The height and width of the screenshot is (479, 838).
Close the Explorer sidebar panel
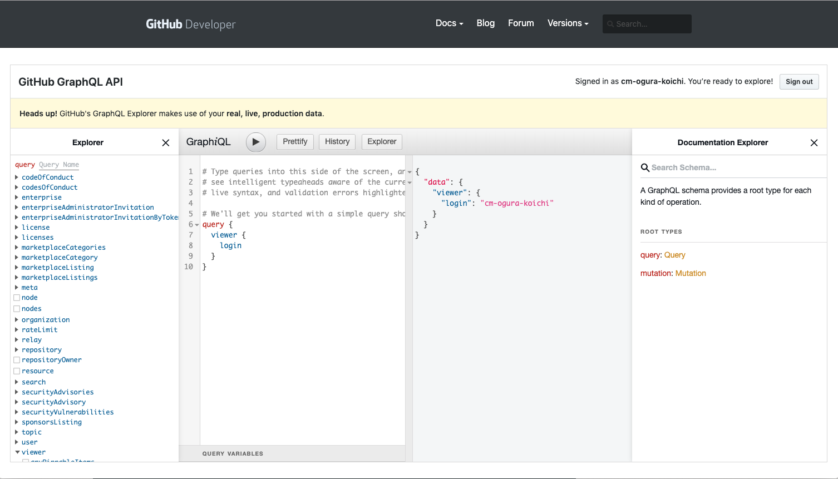(x=165, y=142)
